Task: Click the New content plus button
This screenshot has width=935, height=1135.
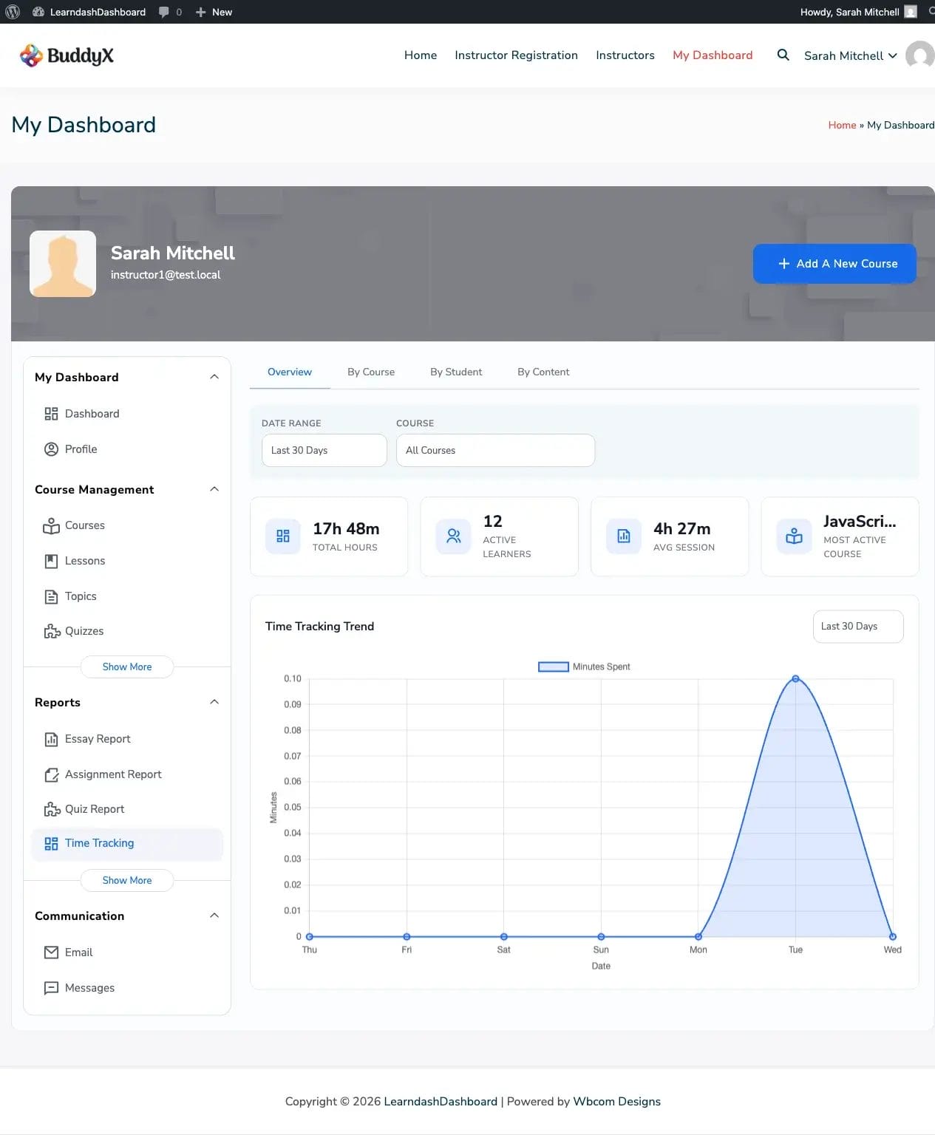Action: coord(214,12)
